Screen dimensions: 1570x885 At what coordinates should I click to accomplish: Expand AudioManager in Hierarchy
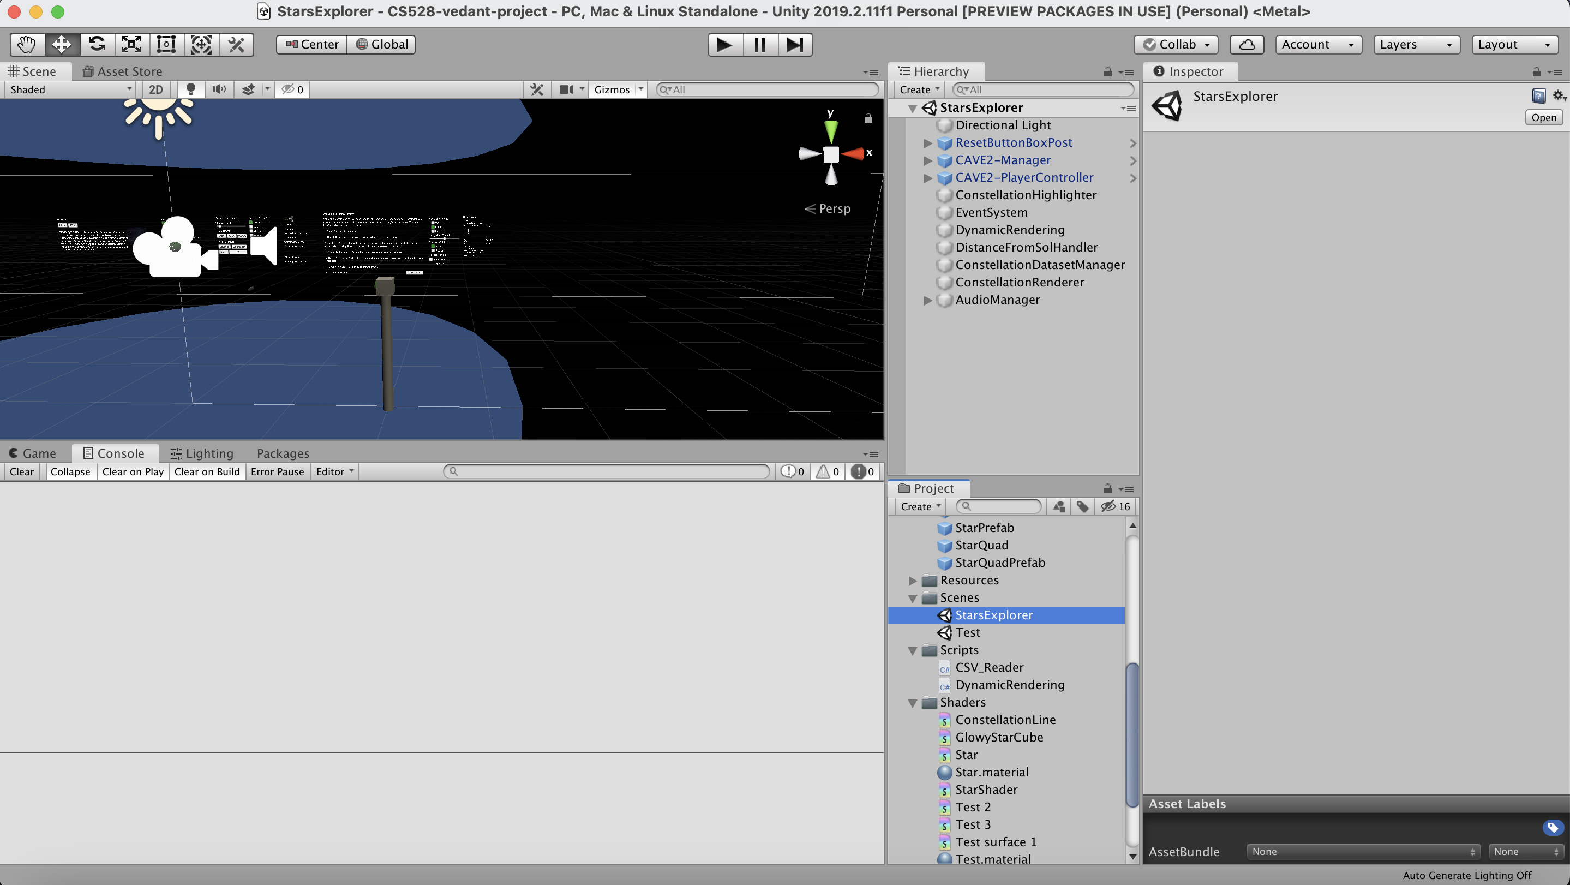coord(927,300)
